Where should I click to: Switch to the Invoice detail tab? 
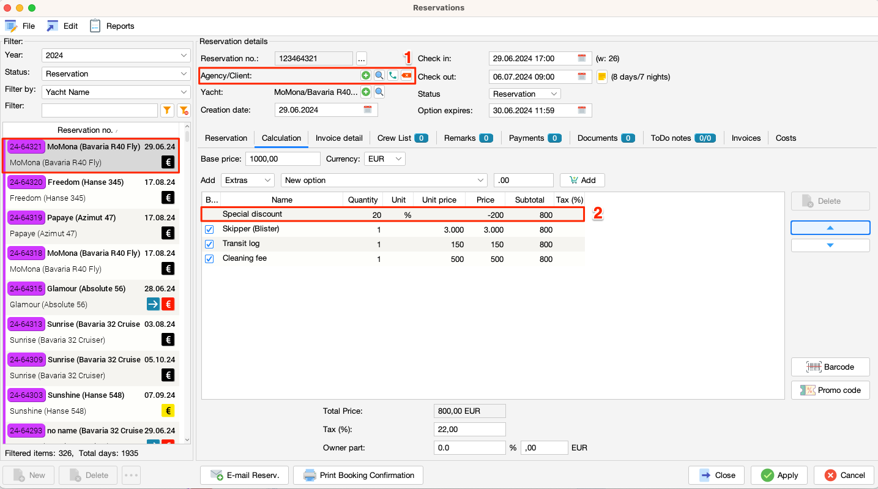click(x=339, y=138)
